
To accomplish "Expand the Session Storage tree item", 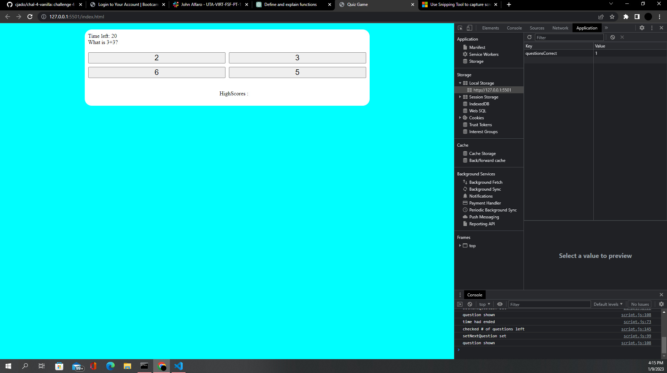I will pos(460,97).
